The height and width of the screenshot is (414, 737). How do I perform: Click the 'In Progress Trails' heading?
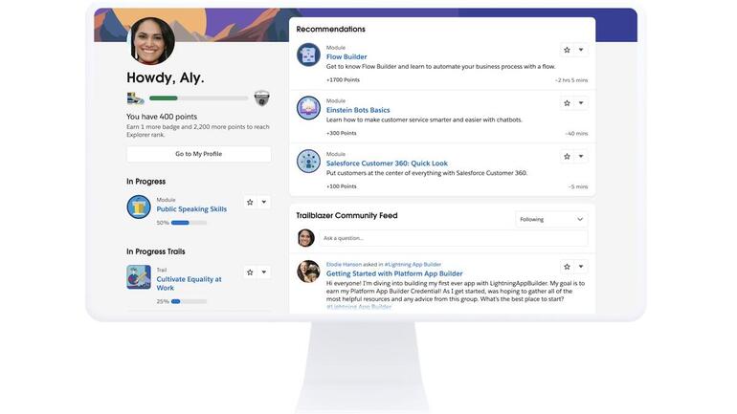pos(156,251)
